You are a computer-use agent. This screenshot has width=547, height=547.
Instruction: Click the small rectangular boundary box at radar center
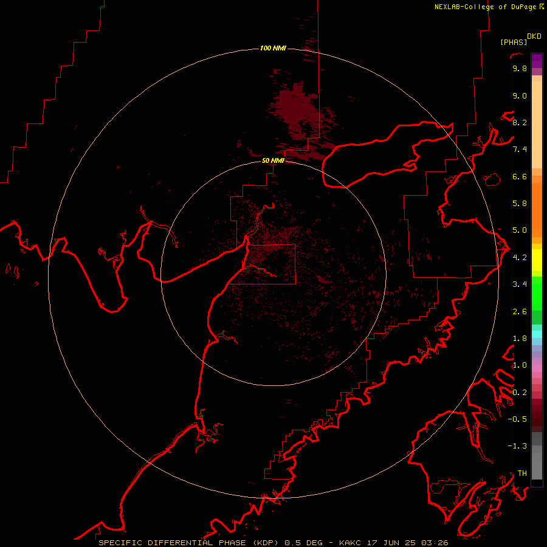272,264
